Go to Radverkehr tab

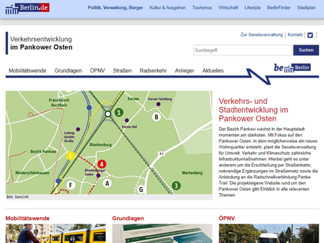pos(153,71)
